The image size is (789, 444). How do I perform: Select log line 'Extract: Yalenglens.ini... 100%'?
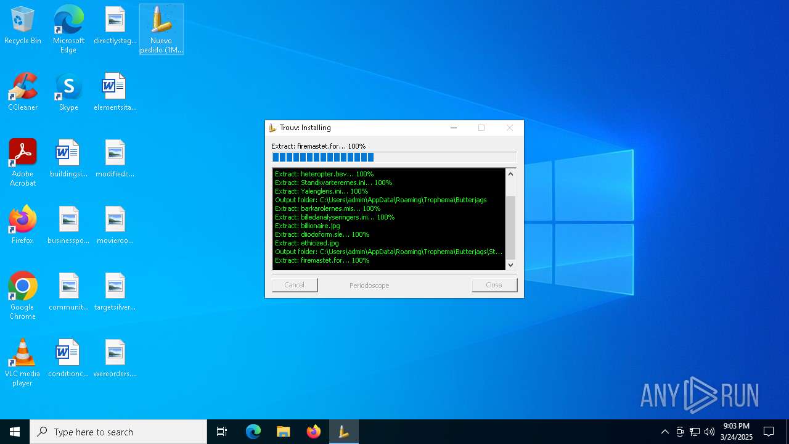coord(321,191)
